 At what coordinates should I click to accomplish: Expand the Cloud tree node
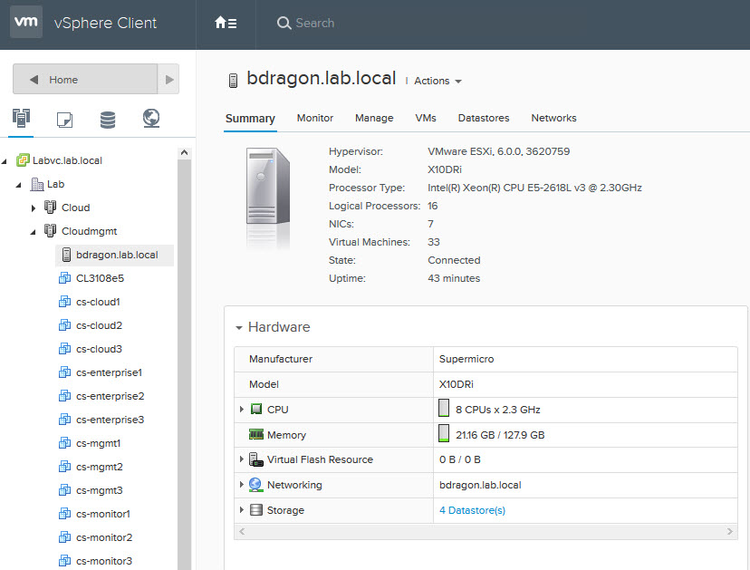[x=34, y=208]
